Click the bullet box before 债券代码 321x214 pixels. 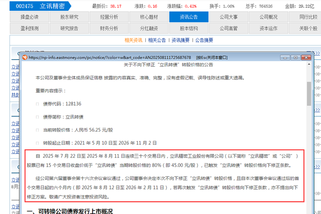point(37,104)
